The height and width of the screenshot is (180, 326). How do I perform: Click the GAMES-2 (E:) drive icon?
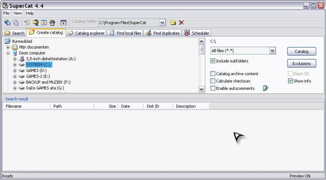point(22,76)
